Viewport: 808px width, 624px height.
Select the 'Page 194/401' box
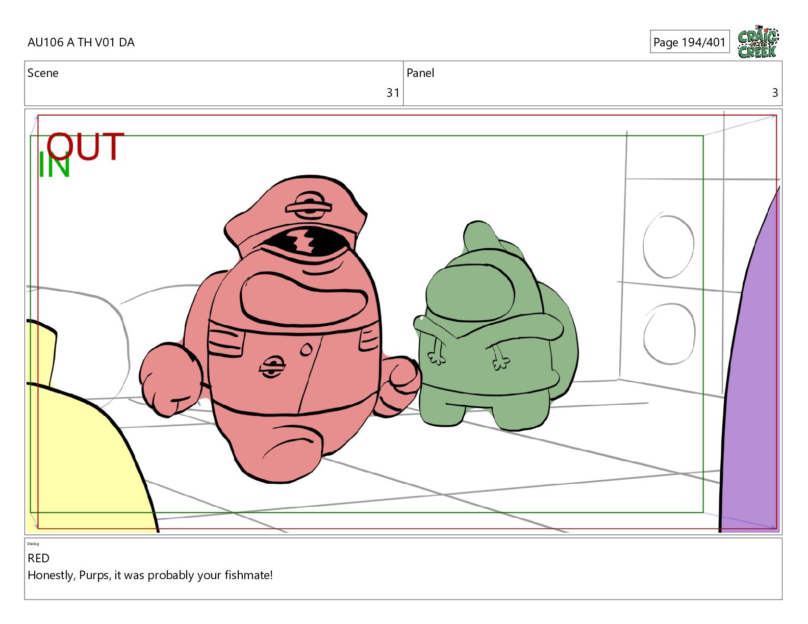pos(690,42)
